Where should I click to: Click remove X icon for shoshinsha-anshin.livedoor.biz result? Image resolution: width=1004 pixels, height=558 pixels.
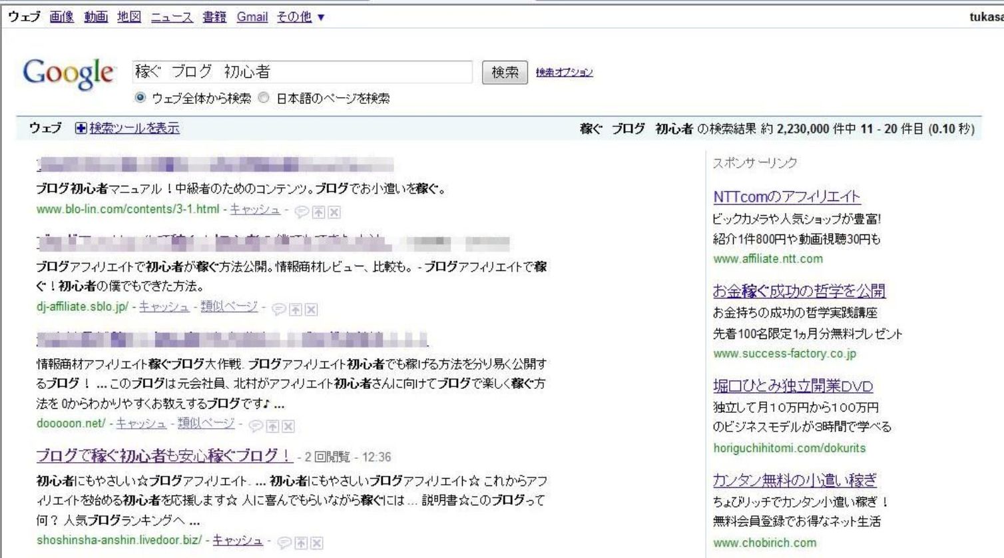317,543
